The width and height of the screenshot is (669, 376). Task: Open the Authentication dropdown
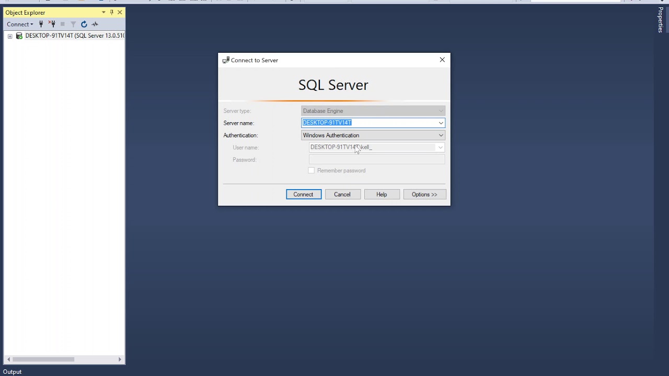[x=373, y=135]
